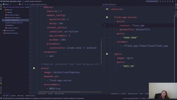Click the services breadcrumb under the left editor
This screenshot has width=177, height=100.
click(50, 94)
